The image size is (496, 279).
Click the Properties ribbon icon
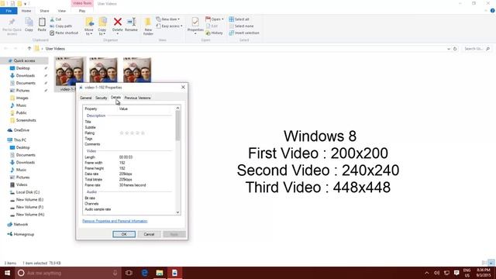pyautogui.click(x=195, y=22)
